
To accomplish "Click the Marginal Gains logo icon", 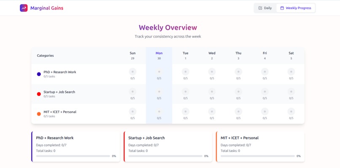I will tap(24, 8).
